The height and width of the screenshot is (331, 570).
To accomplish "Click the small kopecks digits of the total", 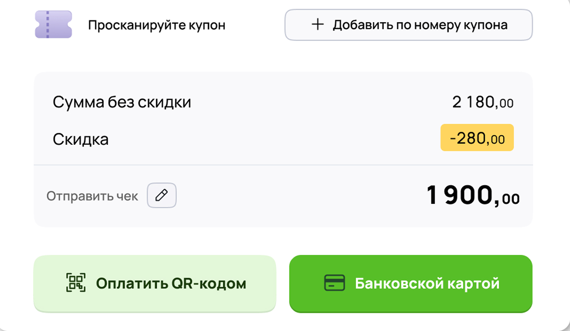I will click(x=511, y=199).
